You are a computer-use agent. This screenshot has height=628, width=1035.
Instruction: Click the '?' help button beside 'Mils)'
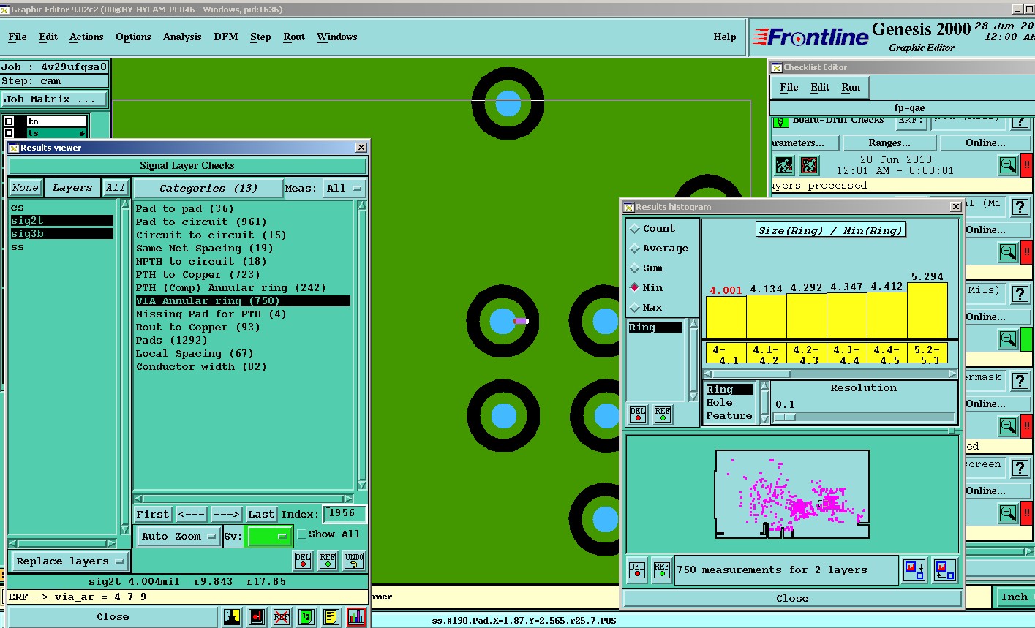click(x=1020, y=293)
